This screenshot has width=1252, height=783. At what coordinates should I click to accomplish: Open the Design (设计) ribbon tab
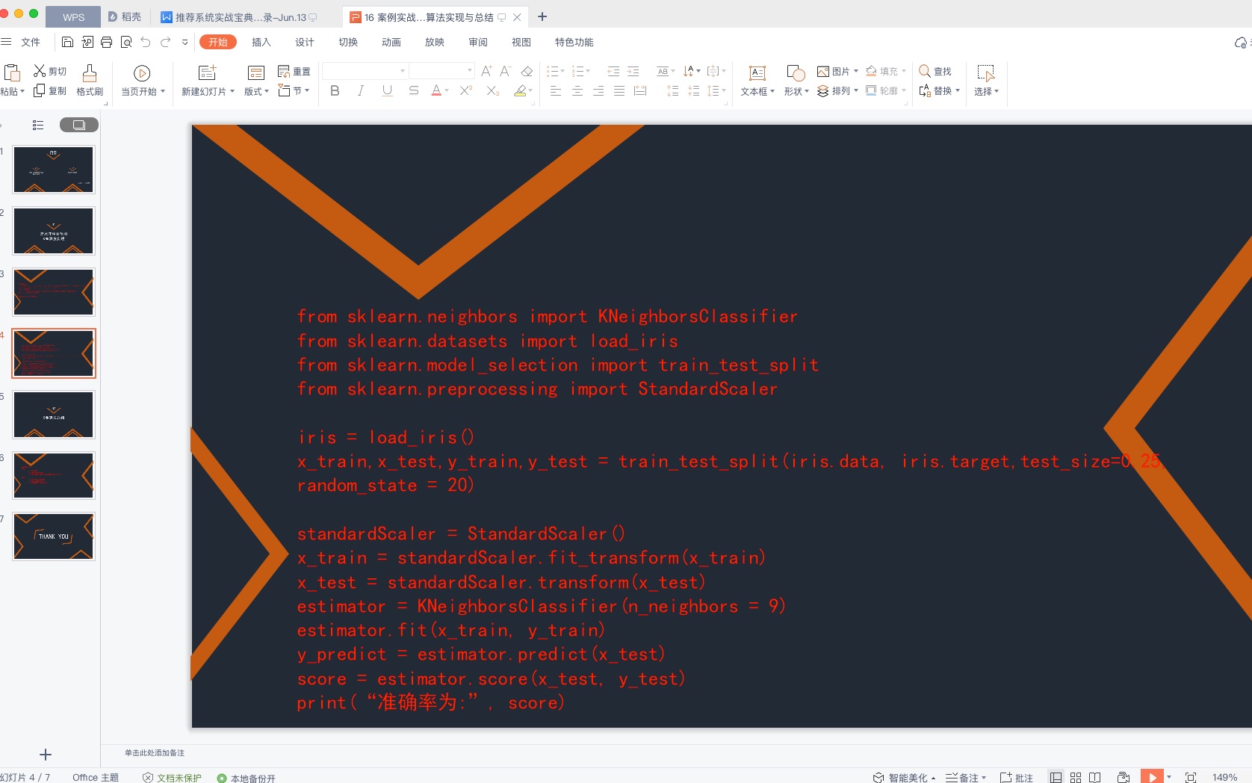305,42
